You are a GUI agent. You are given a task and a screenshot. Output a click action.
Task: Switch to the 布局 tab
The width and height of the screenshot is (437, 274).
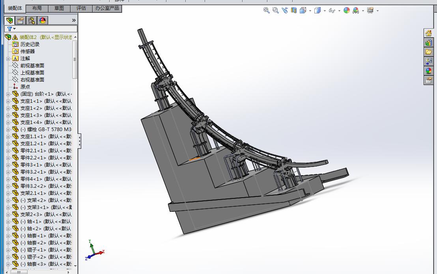pos(37,8)
